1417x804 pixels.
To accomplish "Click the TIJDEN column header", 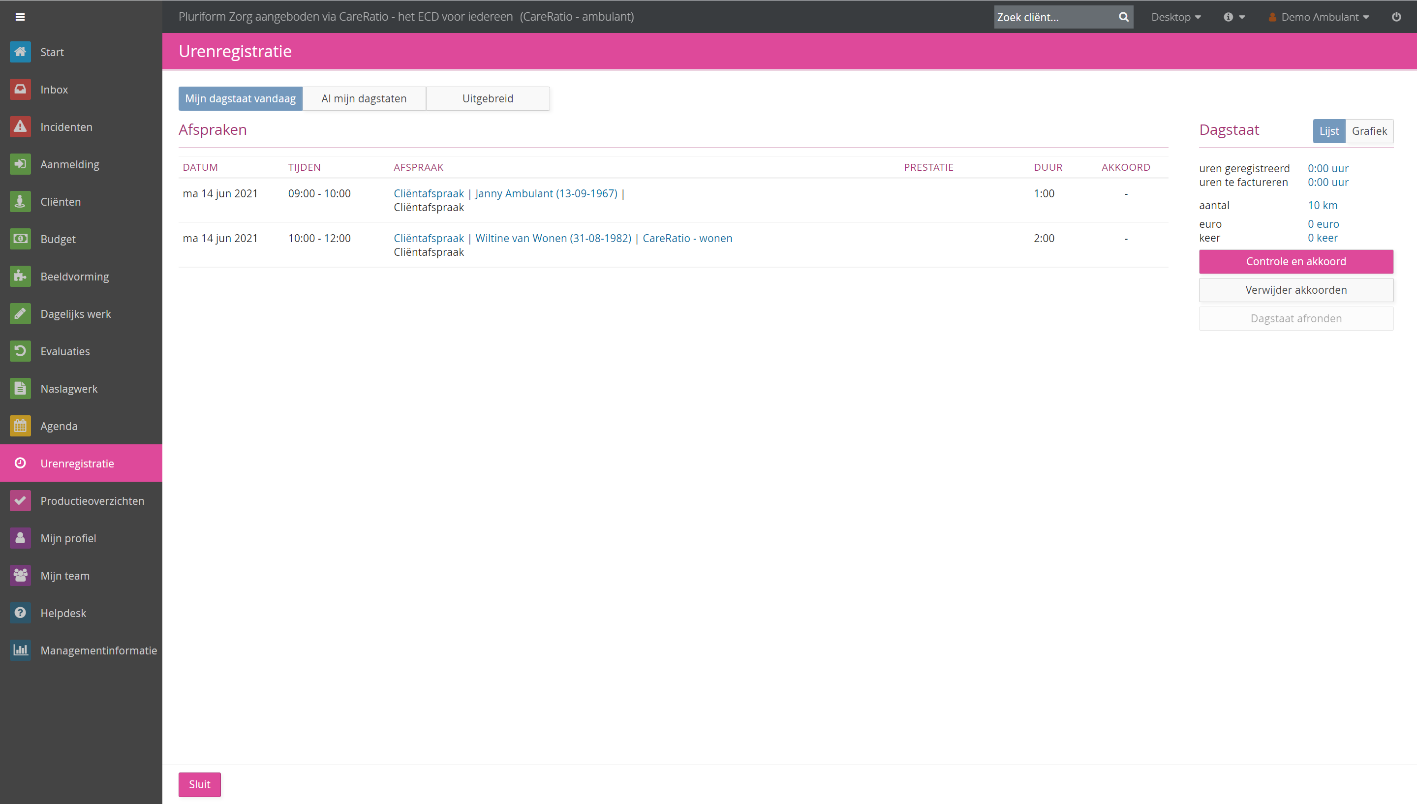I will pyautogui.click(x=304, y=167).
